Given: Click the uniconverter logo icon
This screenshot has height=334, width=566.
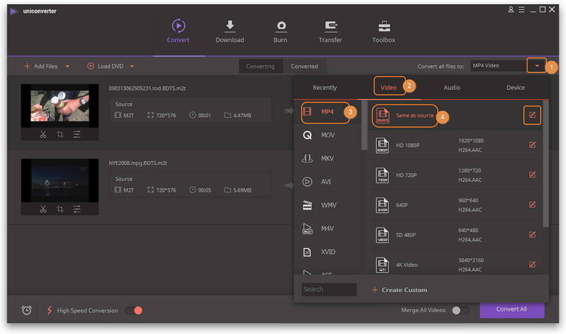Looking at the screenshot, I should (x=14, y=11).
